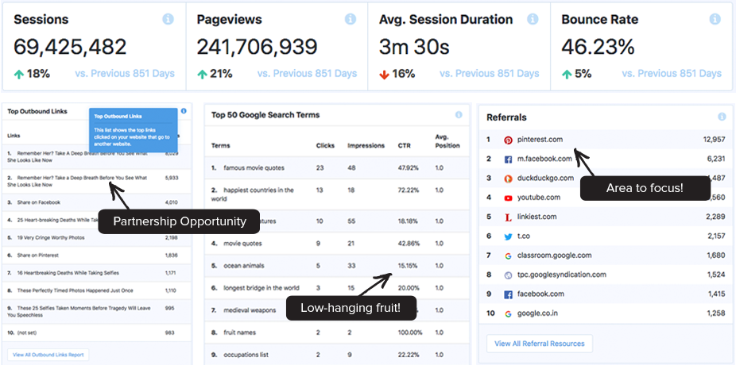The image size is (736, 365).
Task: Click outbound link '19 Very Cringe Worthy Photos'
Action: 51,237
